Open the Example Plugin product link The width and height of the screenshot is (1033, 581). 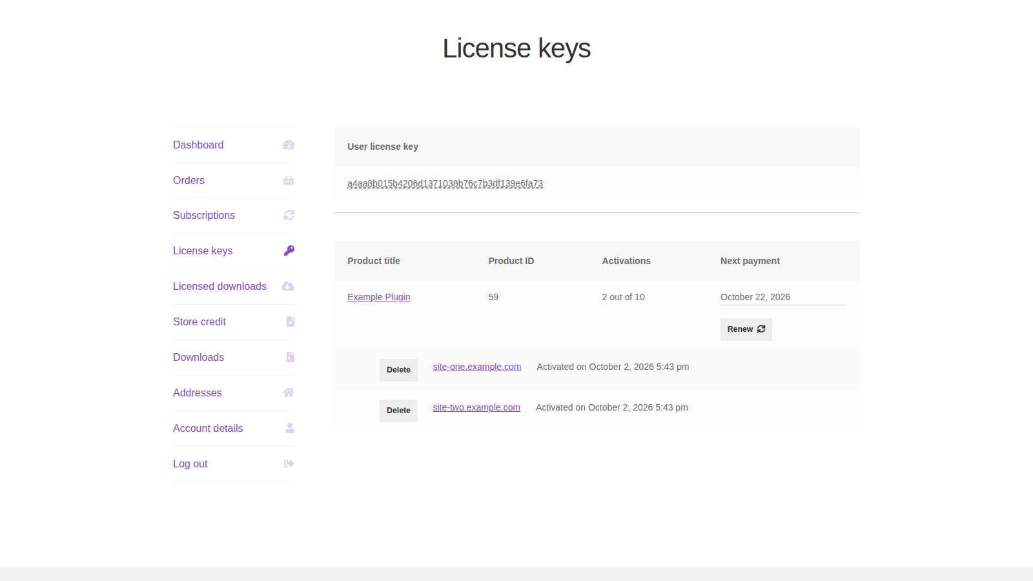click(379, 297)
